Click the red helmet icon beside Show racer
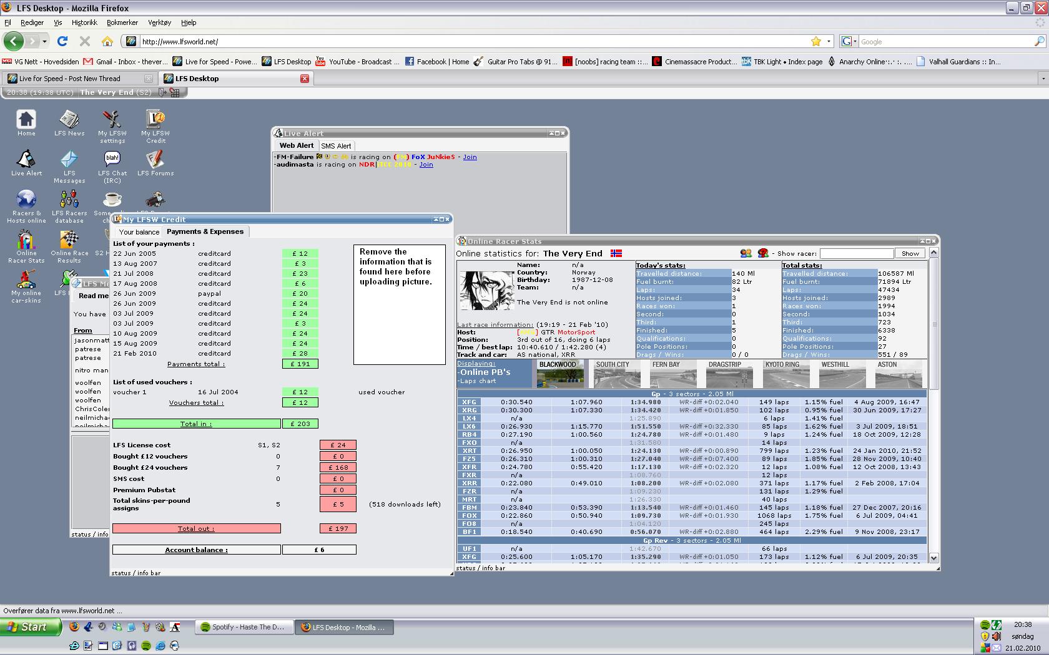1049x655 pixels. point(763,253)
